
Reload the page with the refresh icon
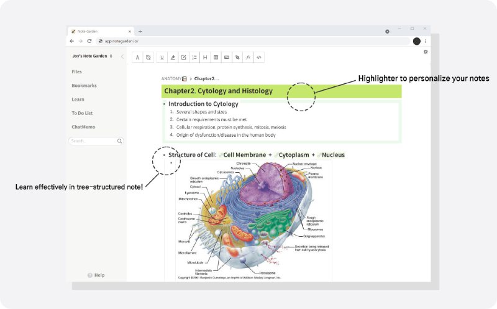pos(89,41)
